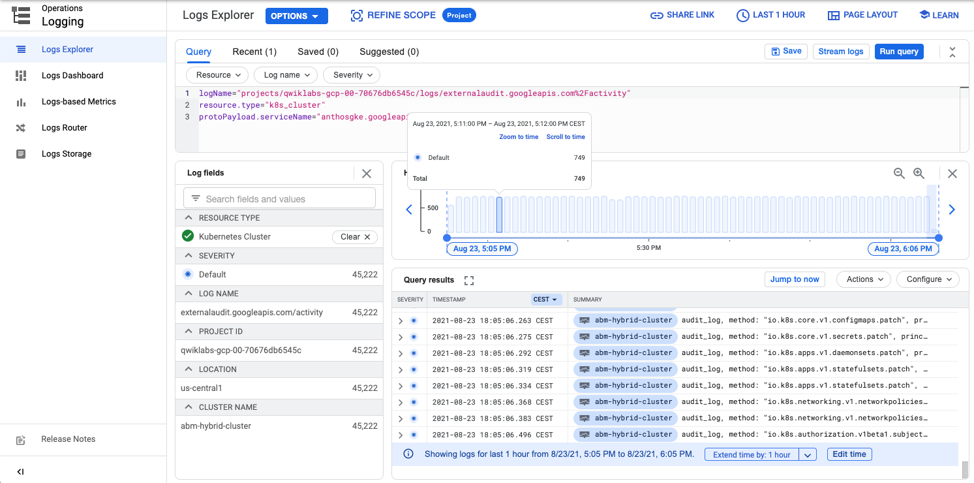Open the Severity filter dropdown
This screenshot has height=483, width=974.
352,75
